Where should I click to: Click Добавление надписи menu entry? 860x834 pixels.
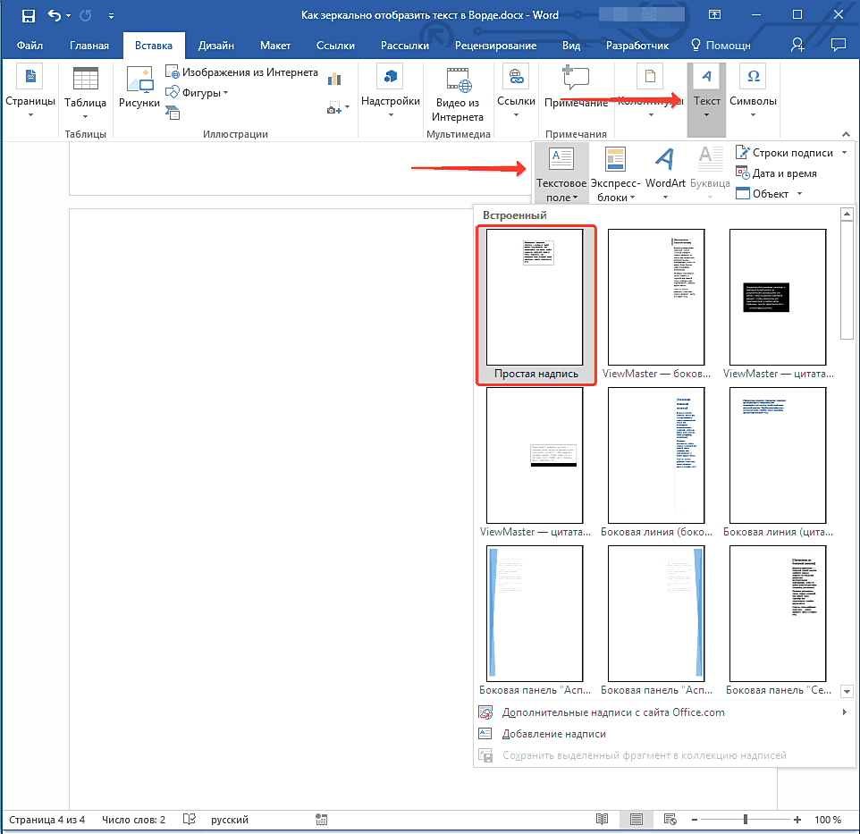pyautogui.click(x=553, y=734)
